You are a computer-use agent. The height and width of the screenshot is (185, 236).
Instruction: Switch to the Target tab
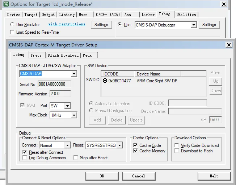tap(31, 15)
